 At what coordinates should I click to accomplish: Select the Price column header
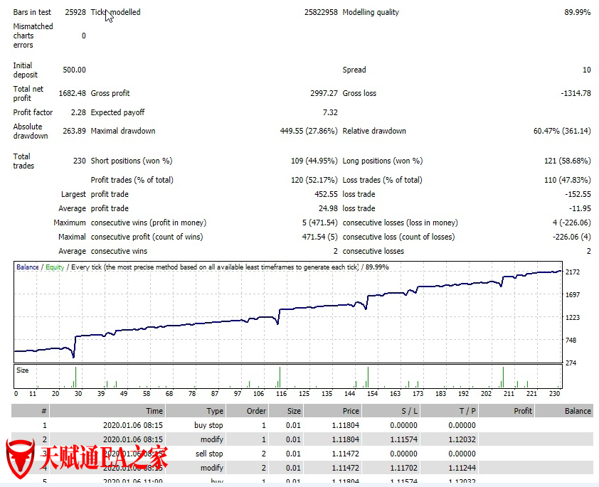[x=350, y=411]
